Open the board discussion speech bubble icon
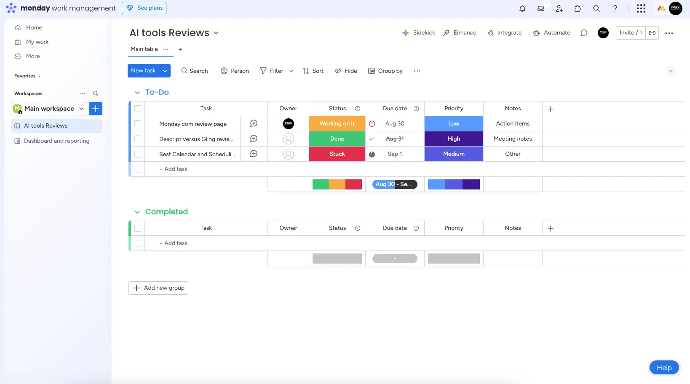This screenshot has width=690, height=384. pos(584,33)
